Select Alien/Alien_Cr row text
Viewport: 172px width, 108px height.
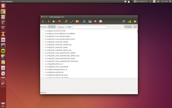coord(54,64)
